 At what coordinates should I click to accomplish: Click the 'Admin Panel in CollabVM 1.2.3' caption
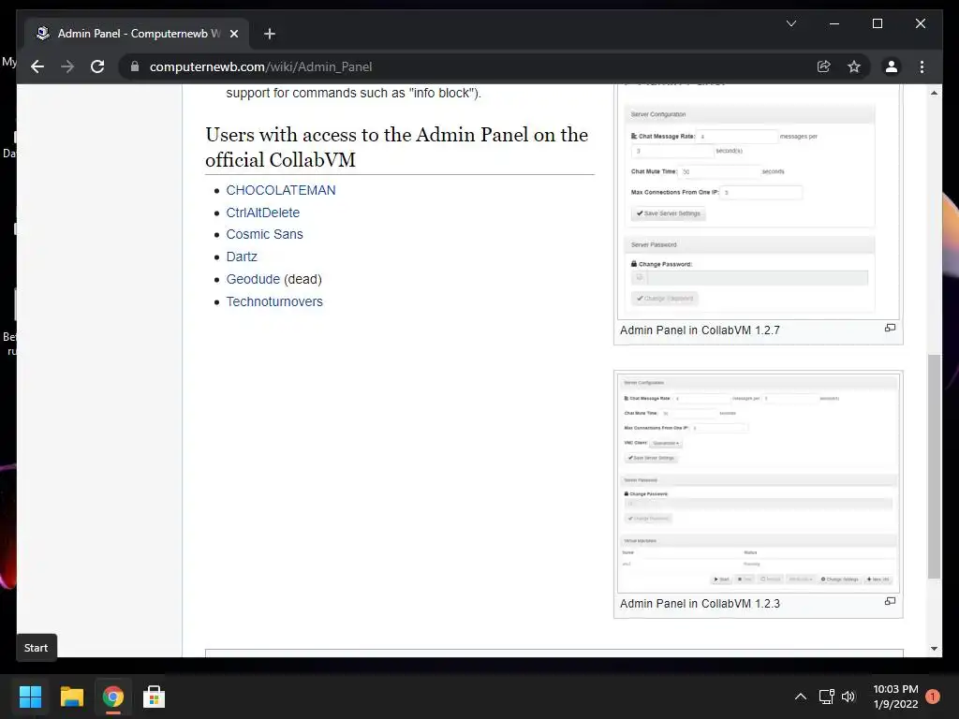coord(700,604)
